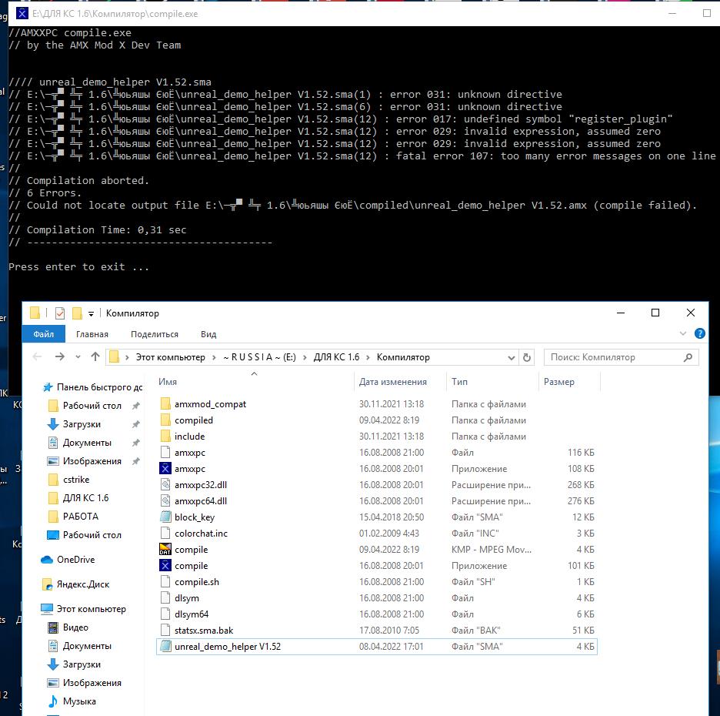The height and width of the screenshot is (716, 720).
Task: Select Этот компьютер in the navigation pane
Action: 83,608
